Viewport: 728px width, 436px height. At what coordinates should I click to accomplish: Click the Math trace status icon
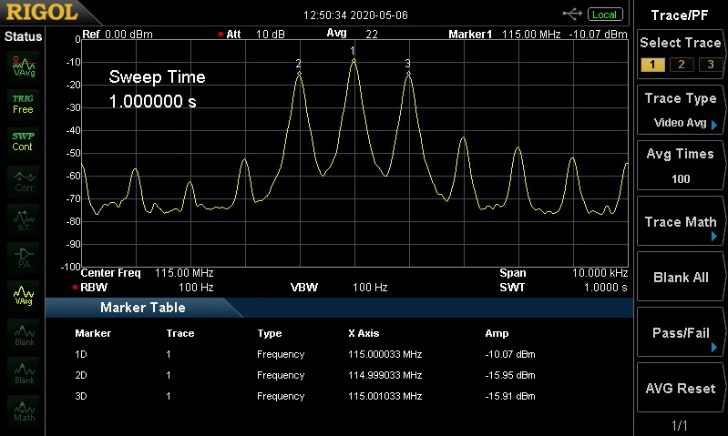click(24, 411)
